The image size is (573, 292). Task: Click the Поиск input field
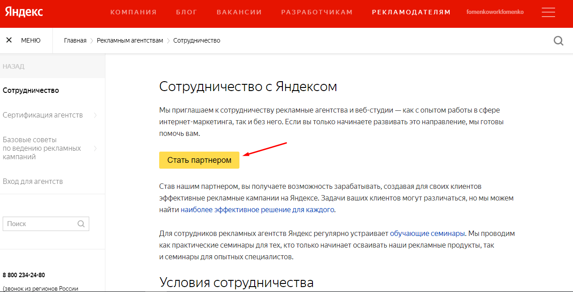click(x=40, y=224)
